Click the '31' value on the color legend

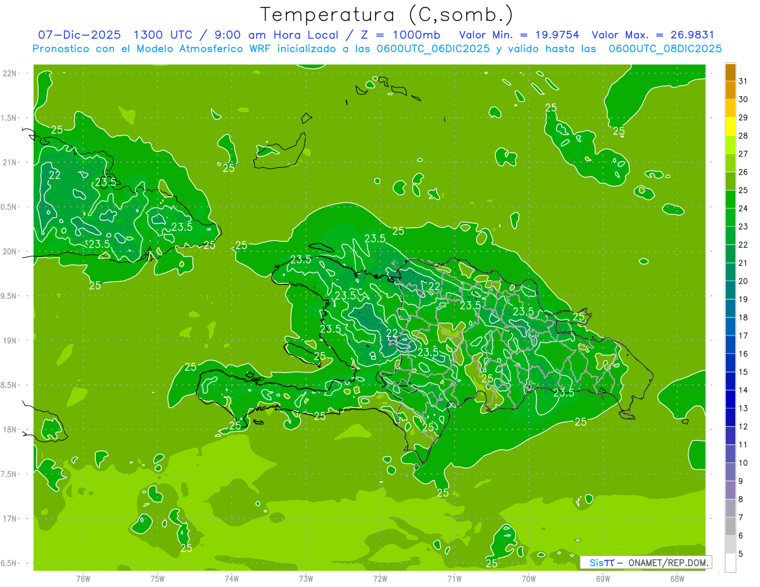tap(744, 81)
